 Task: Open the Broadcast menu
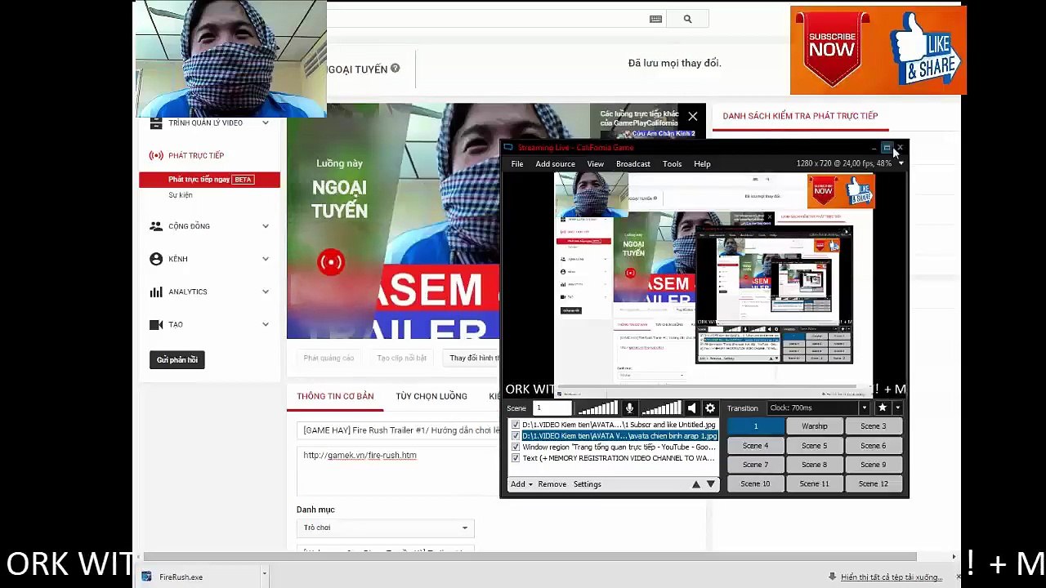[x=633, y=164]
